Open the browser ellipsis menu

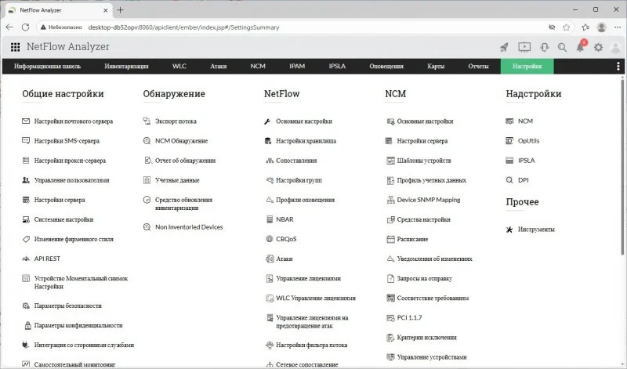pos(618,27)
